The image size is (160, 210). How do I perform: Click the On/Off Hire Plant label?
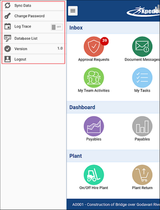click(x=94, y=188)
